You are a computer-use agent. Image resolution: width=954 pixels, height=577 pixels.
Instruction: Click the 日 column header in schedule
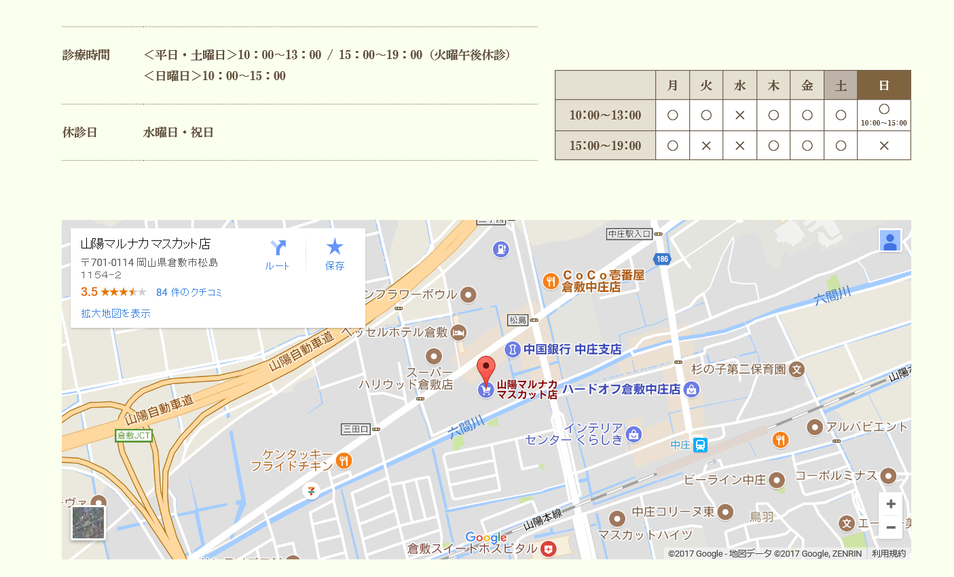click(x=884, y=86)
